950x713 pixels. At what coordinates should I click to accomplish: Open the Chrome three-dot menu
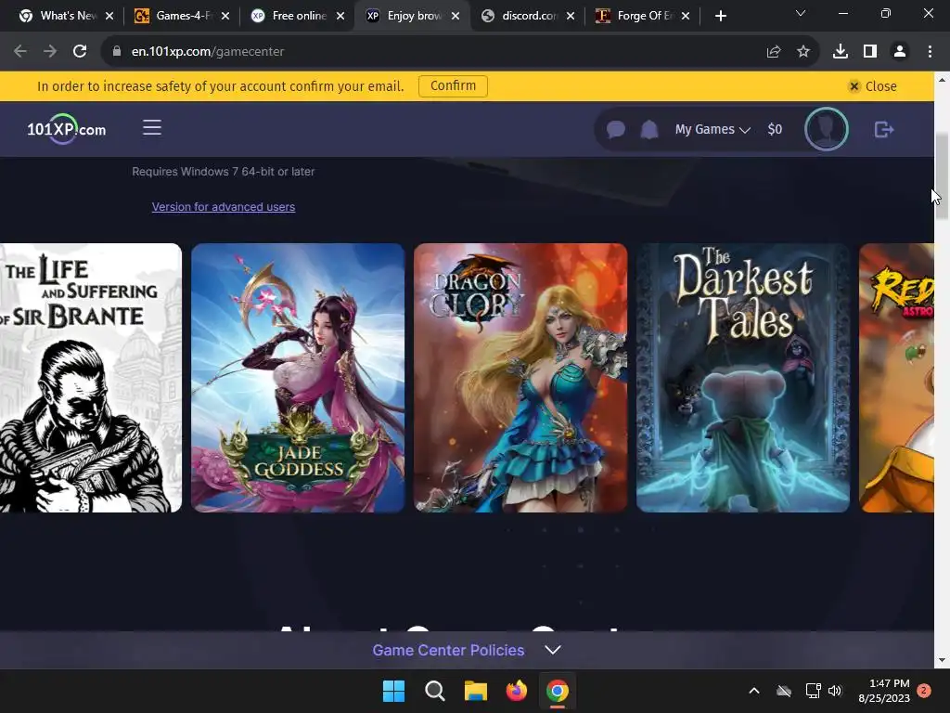pyautogui.click(x=930, y=52)
